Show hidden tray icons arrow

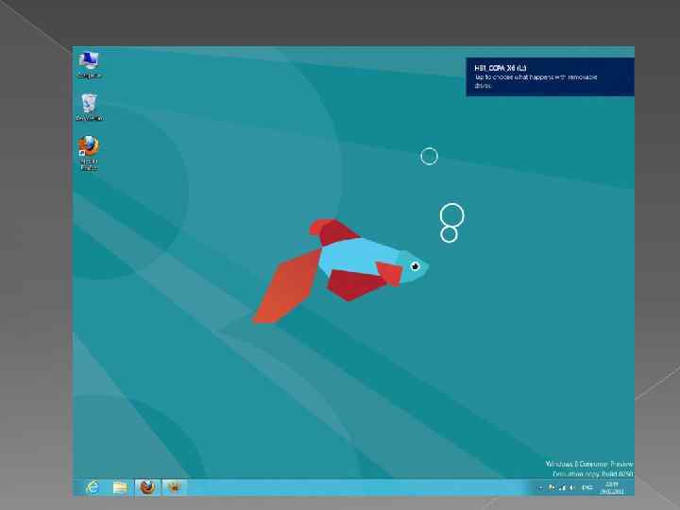click(x=540, y=487)
